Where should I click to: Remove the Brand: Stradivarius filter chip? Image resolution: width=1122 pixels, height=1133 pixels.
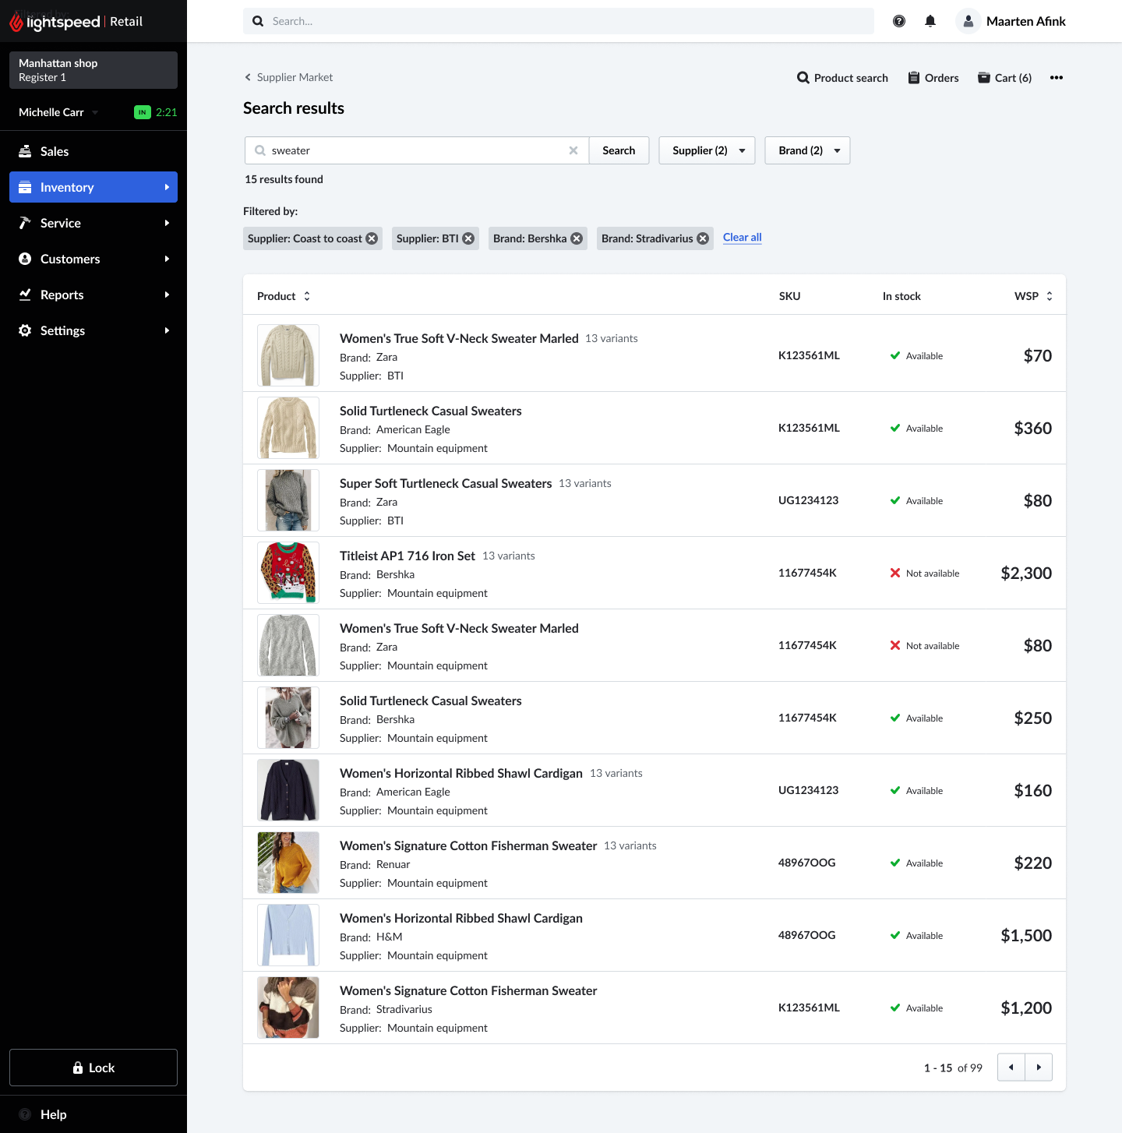703,238
